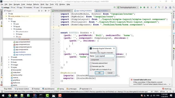This screenshot has height=98, width=175.
Task: Hide the Project panel with the hide icon
Action: click(x=49, y=11)
